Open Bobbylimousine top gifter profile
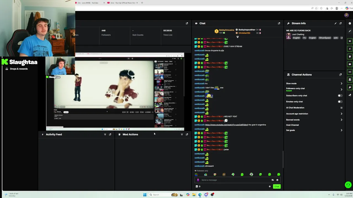353x198 pixels. pos(227,30)
